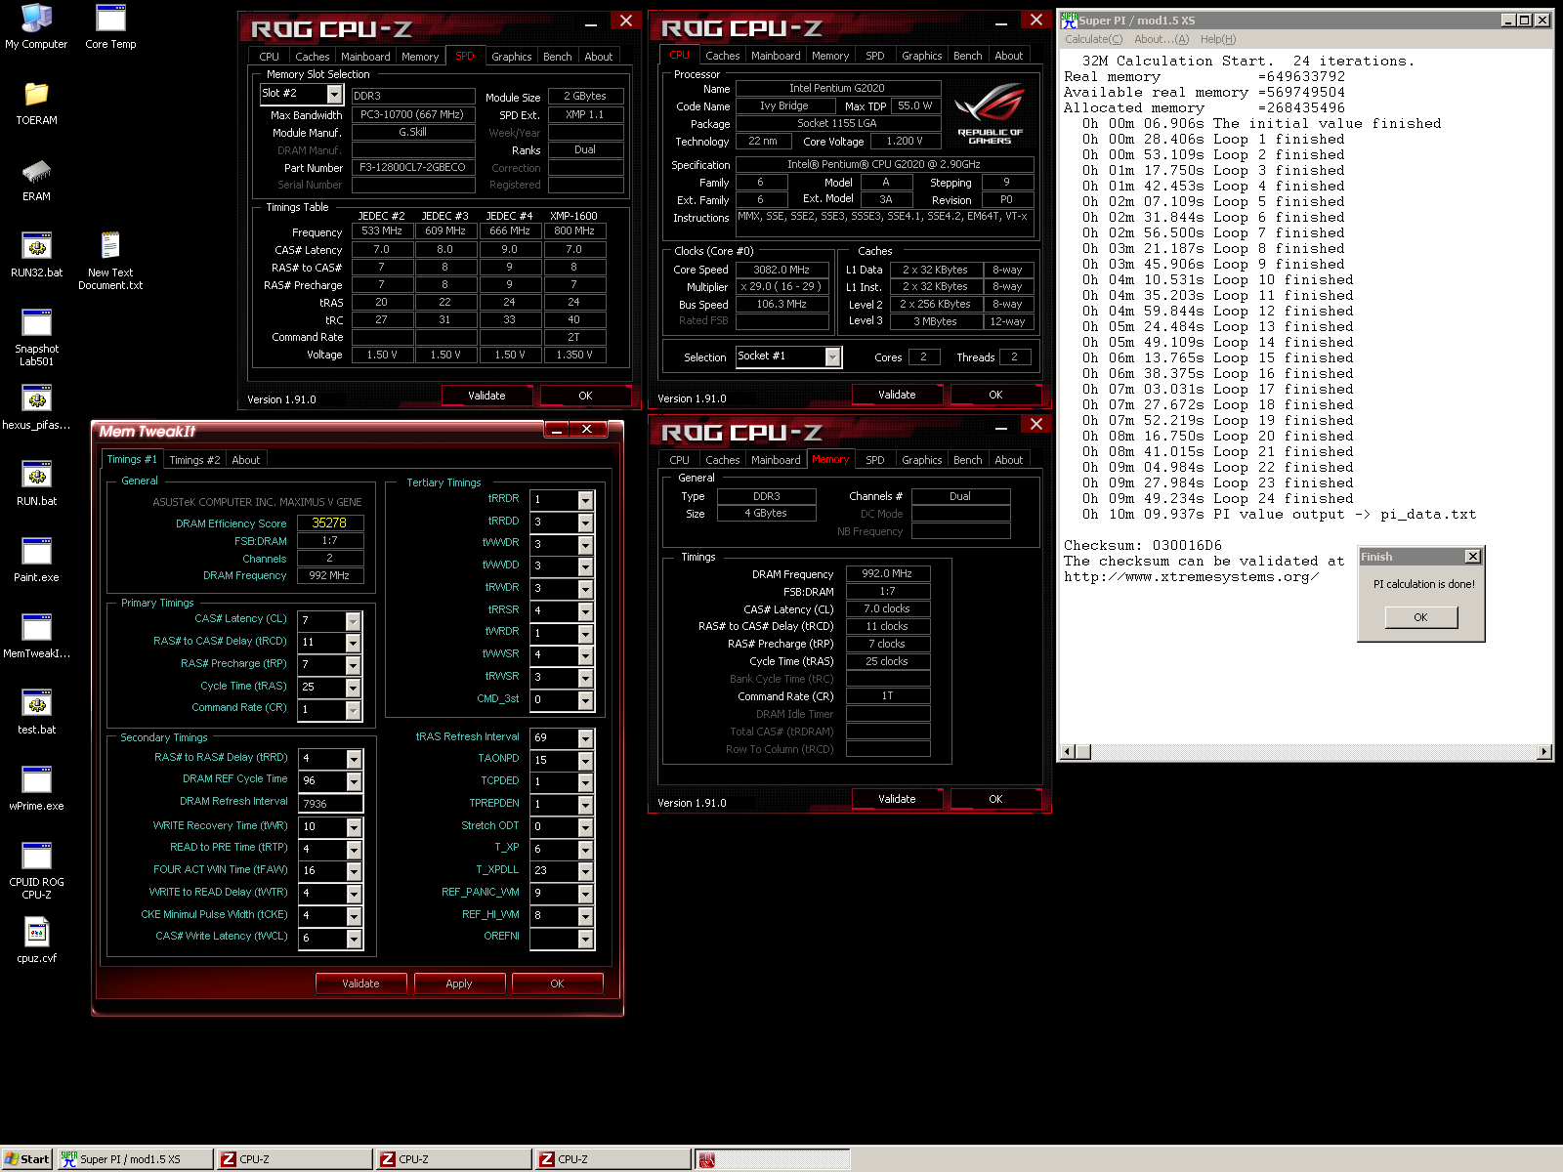The image size is (1563, 1172).
Task: Expand DRAM REF Cycle Time dropdown
Action: pos(354,781)
